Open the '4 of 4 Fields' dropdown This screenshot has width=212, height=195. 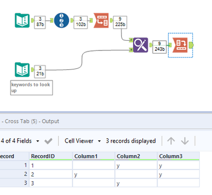(x=20, y=141)
